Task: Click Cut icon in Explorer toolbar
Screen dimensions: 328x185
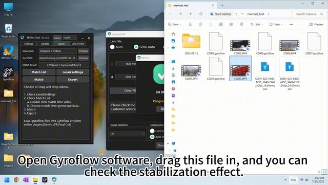Action: [x=190, y=25]
